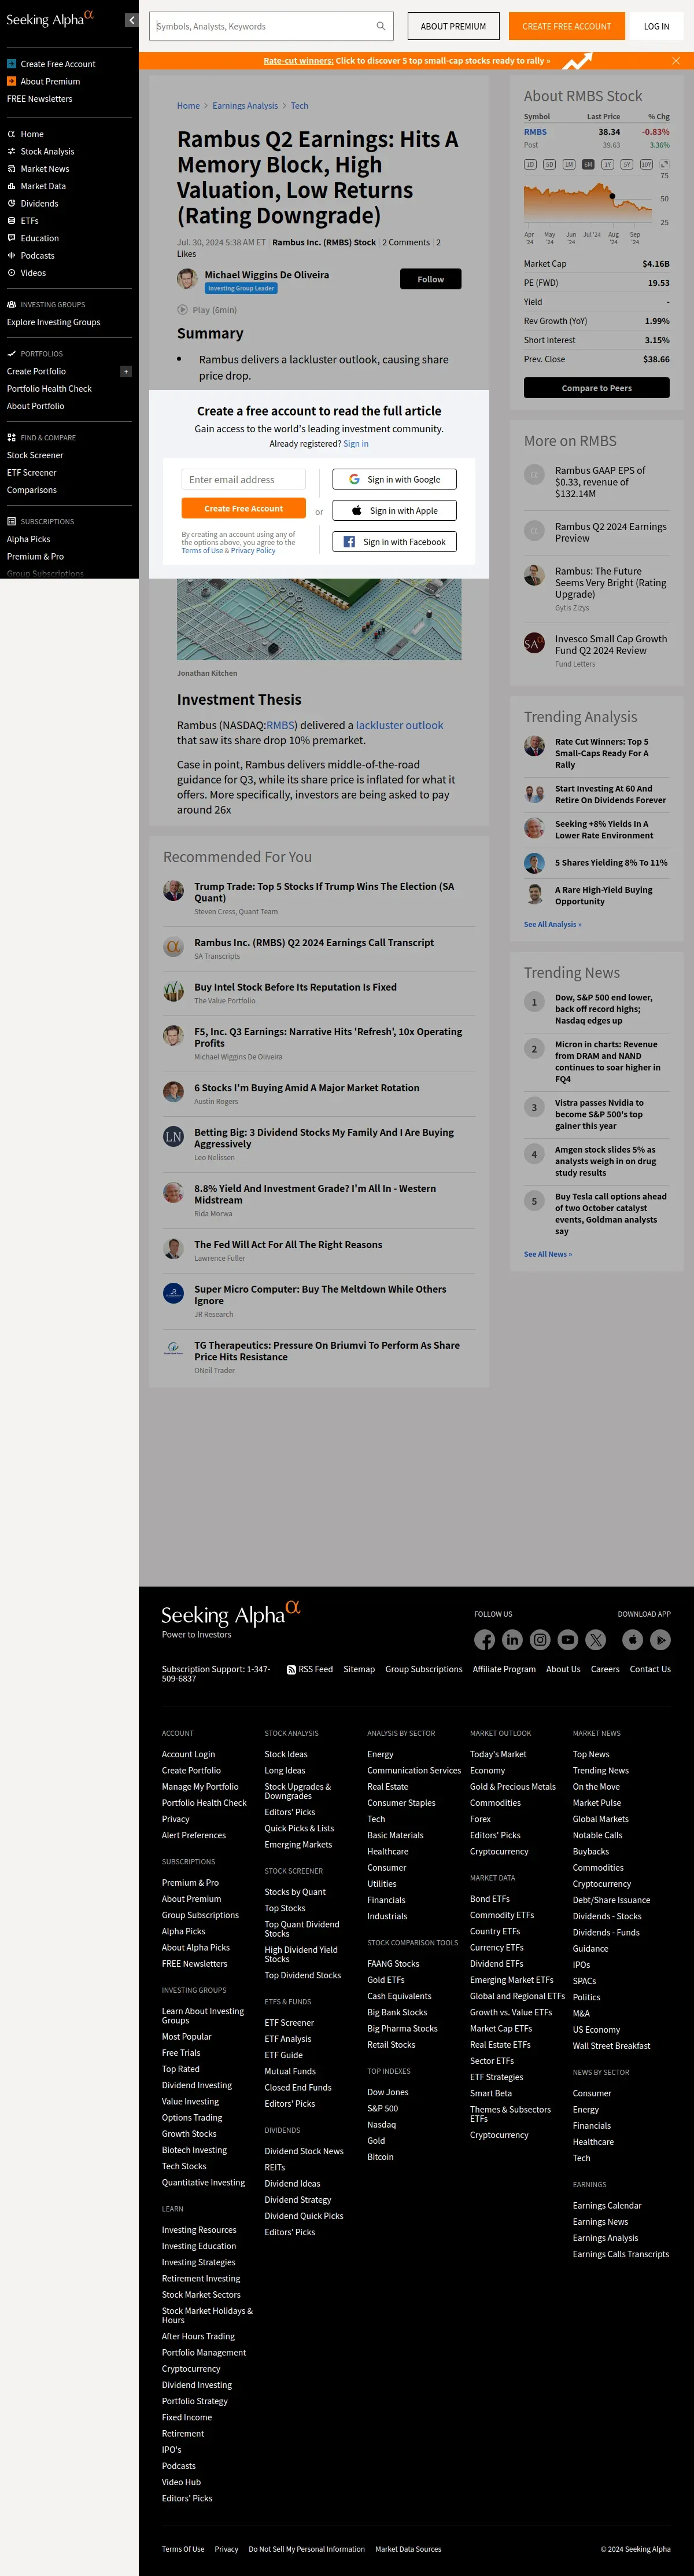694x2576 pixels.
Task: Click the Videos sidebar icon
Action: (11, 273)
